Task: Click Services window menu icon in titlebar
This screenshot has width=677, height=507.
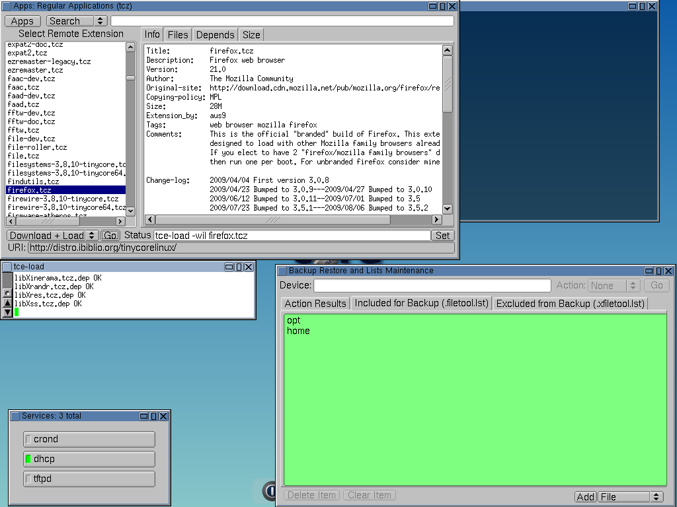Action: pyautogui.click(x=15, y=416)
